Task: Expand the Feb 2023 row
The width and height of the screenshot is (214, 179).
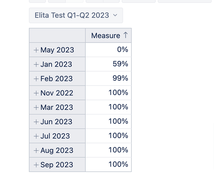Action: (x=36, y=79)
